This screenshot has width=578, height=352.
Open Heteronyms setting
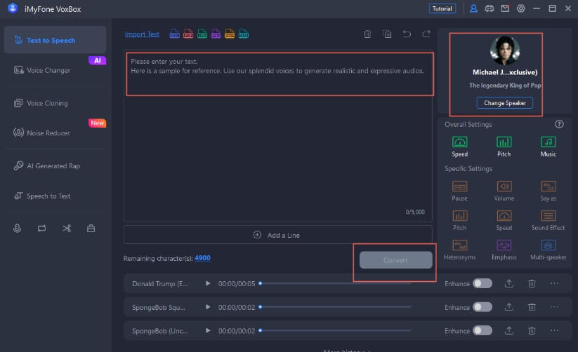coord(460,250)
